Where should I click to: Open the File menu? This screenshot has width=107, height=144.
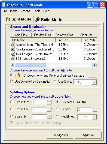coord(5,11)
